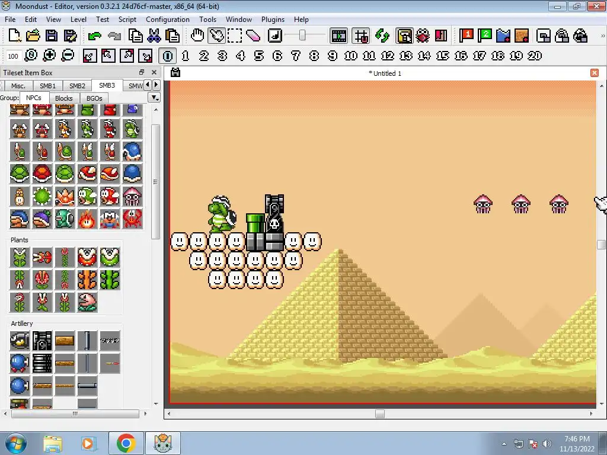The width and height of the screenshot is (607, 455).
Task: Place player 2 start point green flag
Action: pyautogui.click(x=485, y=36)
